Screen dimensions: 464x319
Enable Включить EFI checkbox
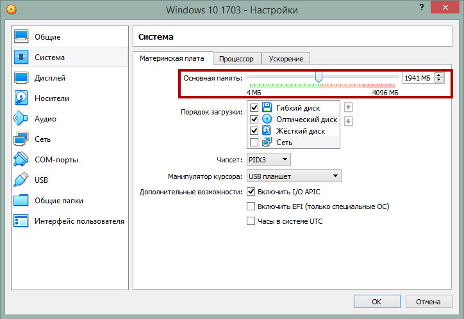251,206
